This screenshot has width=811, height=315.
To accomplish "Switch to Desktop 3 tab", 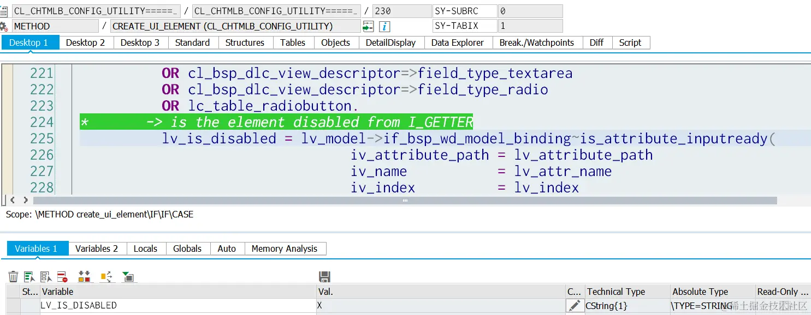I will pyautogui.click(x=140, y=43).
